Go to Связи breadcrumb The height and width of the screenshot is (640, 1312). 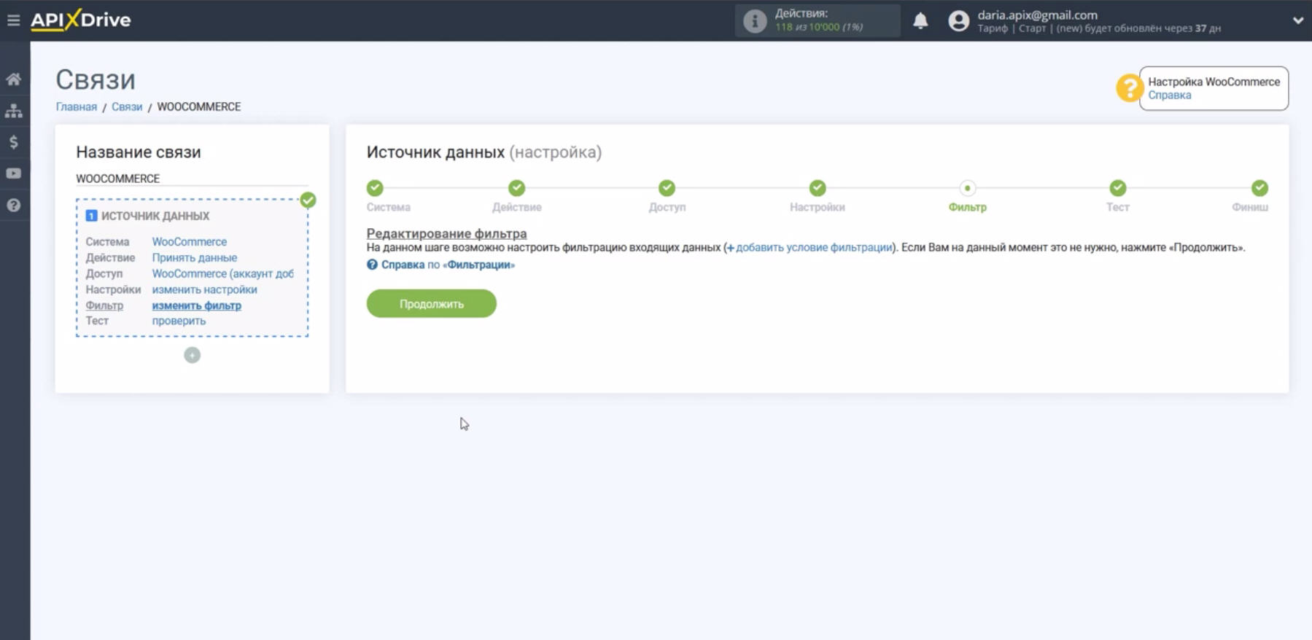point(127,106)
